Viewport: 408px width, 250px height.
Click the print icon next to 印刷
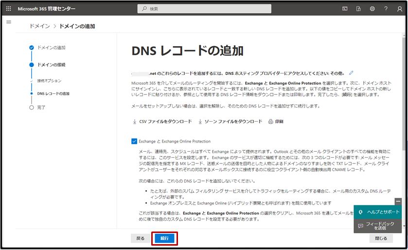[x=270, y=122]
